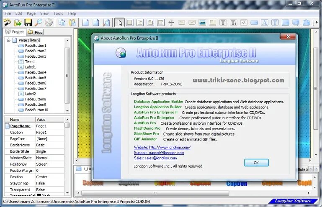322x207 pixels.
Task: Click the support@longtion.com email link
Action: tap(159, 153)
